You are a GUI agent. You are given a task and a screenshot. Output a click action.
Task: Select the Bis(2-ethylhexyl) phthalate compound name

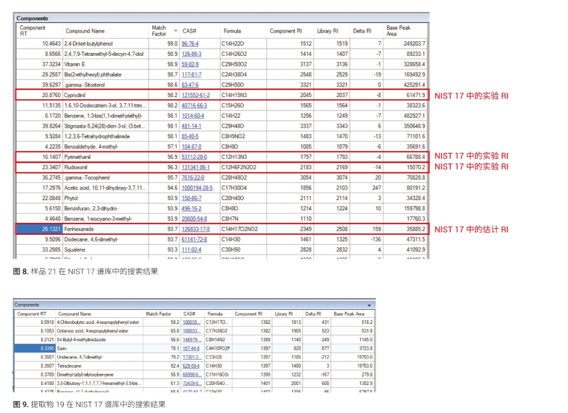(93, 74)
